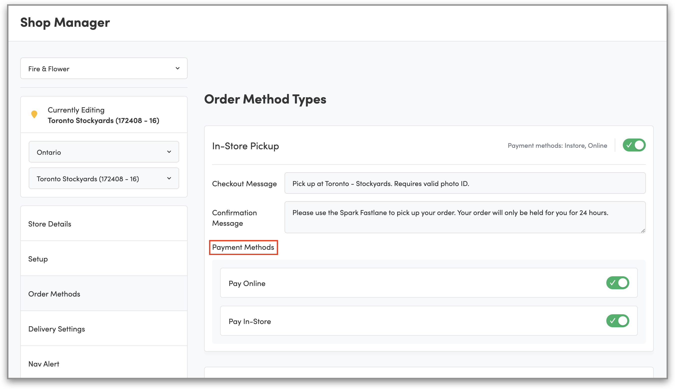Click into the Checkout Message field
Viewport: 675px width, 389px height.
coord(464,183)
